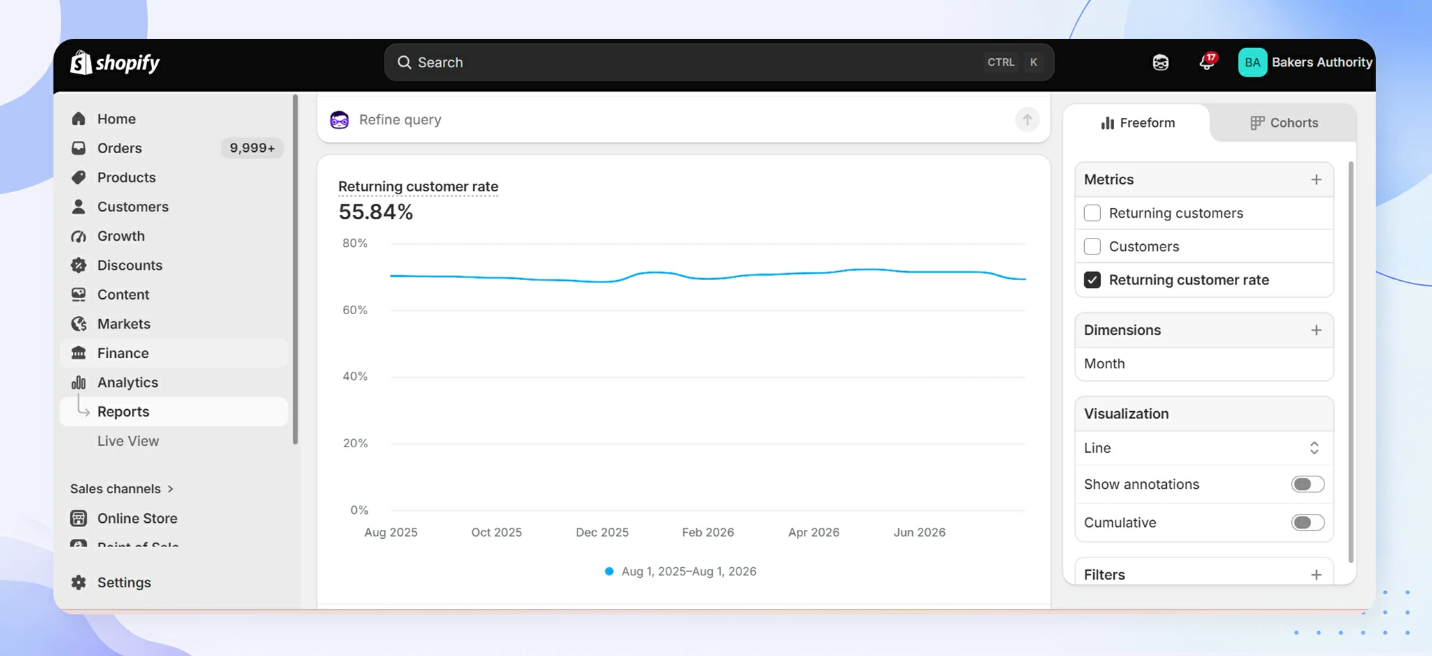Click the Customers person icon
The height and width of the screenshot is (656, 1432).
tap(78, 207)
